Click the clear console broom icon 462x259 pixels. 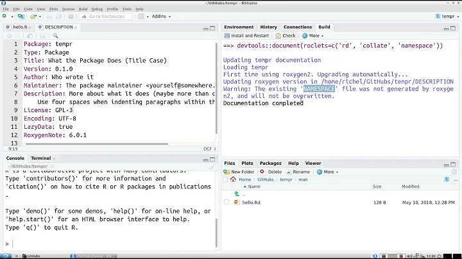pyautogui.click(x=212, y=167)
